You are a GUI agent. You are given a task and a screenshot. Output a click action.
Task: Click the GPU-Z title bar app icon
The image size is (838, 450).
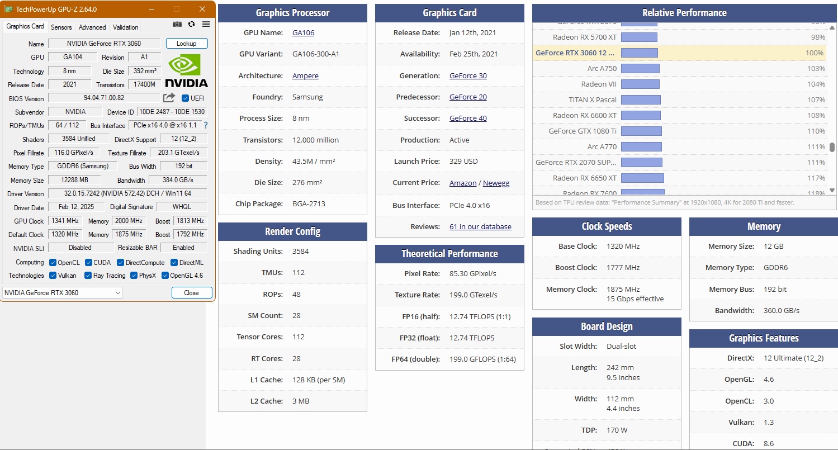point(8,9)
